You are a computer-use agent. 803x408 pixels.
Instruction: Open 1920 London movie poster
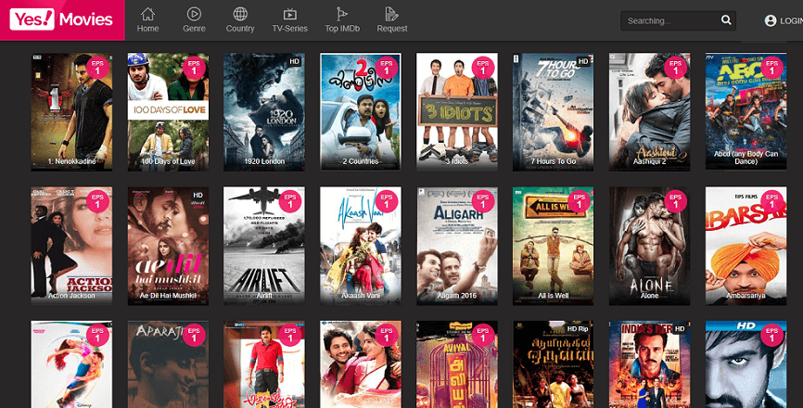point(264,111)
